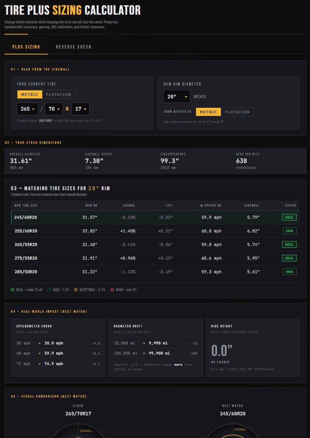
Task: Click the Tire Plus Sizing Calculator title
Action: (x=73, y=10)
